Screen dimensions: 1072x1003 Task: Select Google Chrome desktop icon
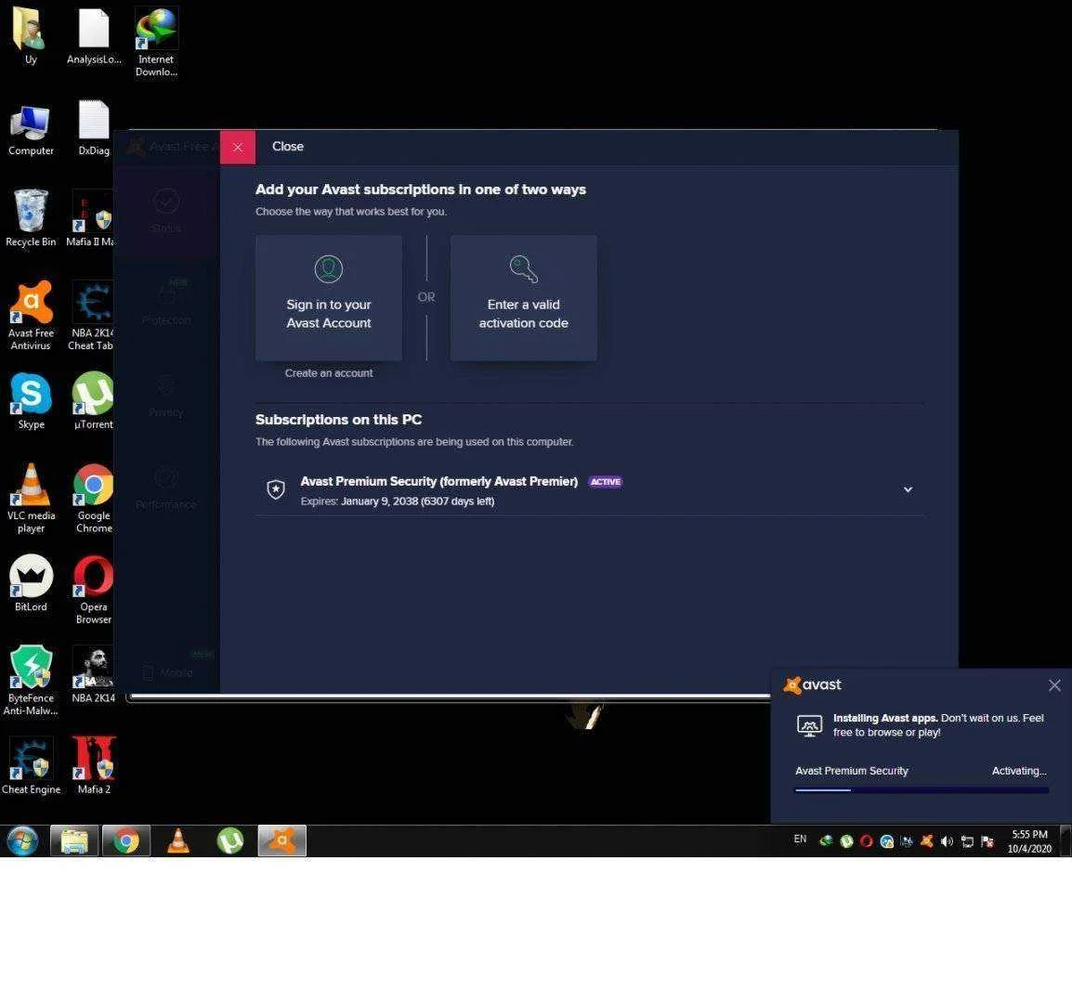[93, 497]
